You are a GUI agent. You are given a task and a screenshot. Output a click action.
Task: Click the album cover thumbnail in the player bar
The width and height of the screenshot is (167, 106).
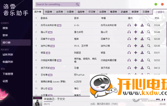coord(38,101)
